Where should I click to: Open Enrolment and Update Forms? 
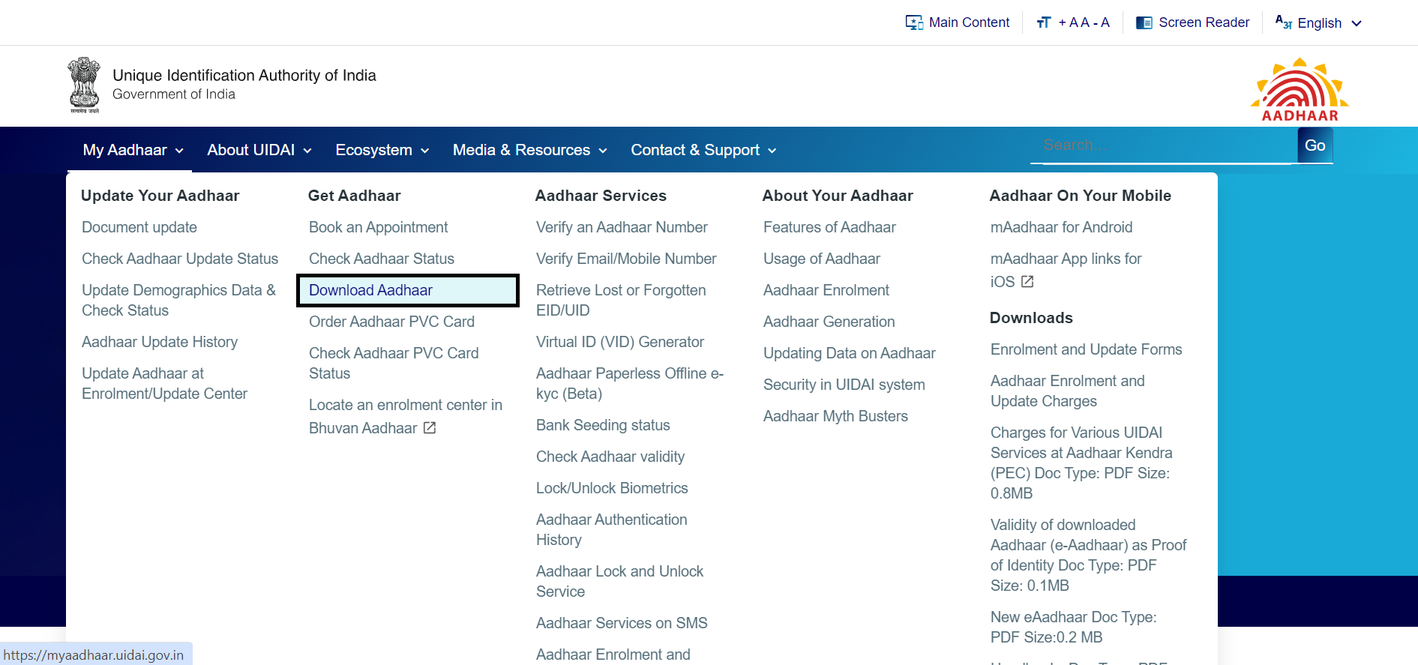click(x=1086, y=349)
